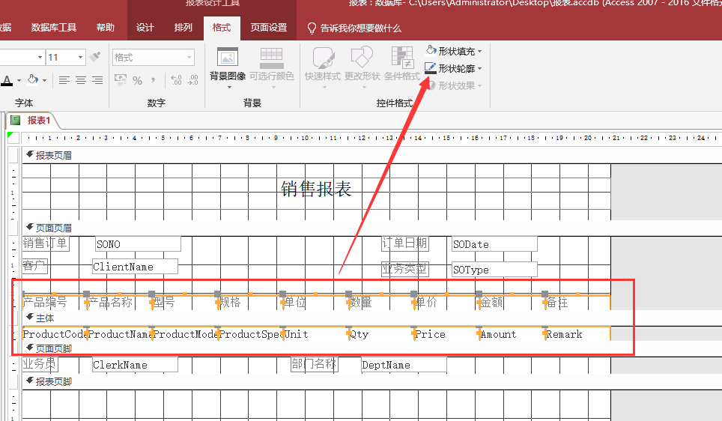
Task: Select the 产品编号 column label
Action: [54, 302]
